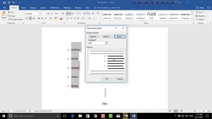Click the Paste clipboard icon

coord(4,14)
